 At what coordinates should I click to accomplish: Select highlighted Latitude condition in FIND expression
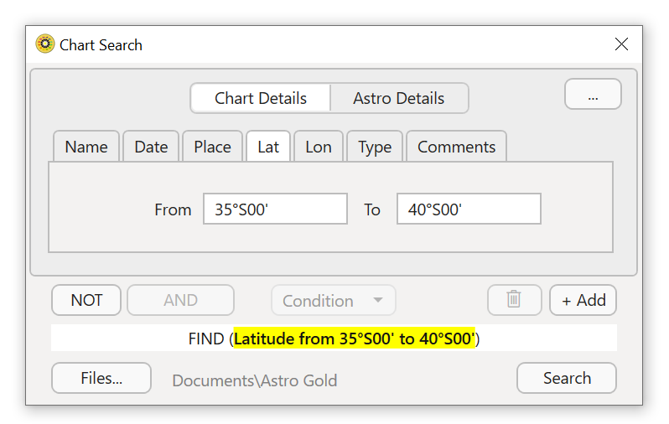(x=354, y=339)
